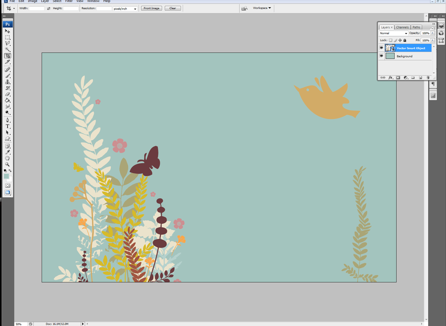This screenshot has width=446, height=326.
Task: Pick the Clone Stamp tool
Action: 7,82
